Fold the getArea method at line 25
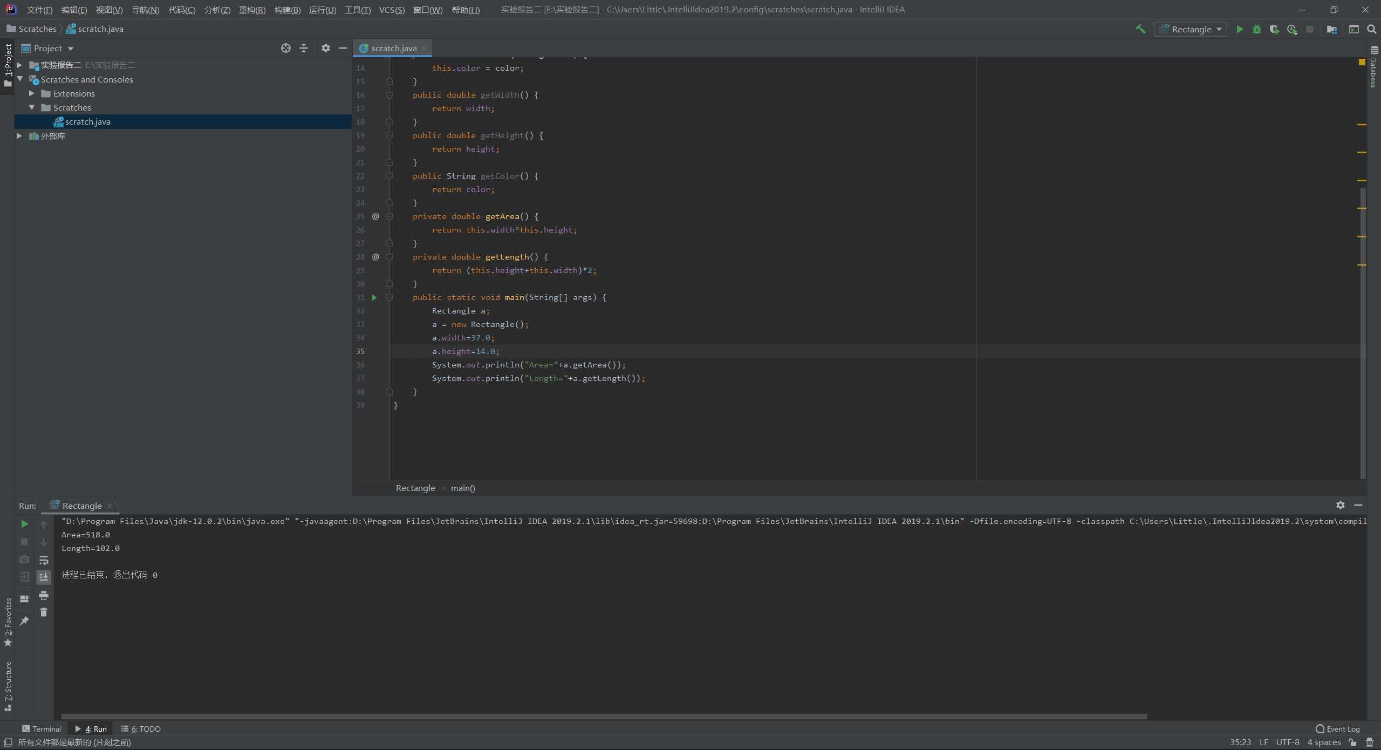This screenshot has width=1381, height=750. tap(389, 216)
